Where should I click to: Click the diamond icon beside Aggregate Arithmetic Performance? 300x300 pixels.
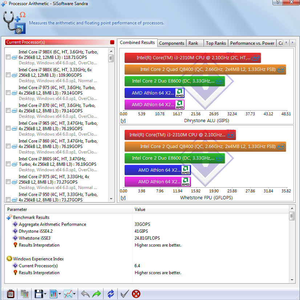[x=15, y=224]
